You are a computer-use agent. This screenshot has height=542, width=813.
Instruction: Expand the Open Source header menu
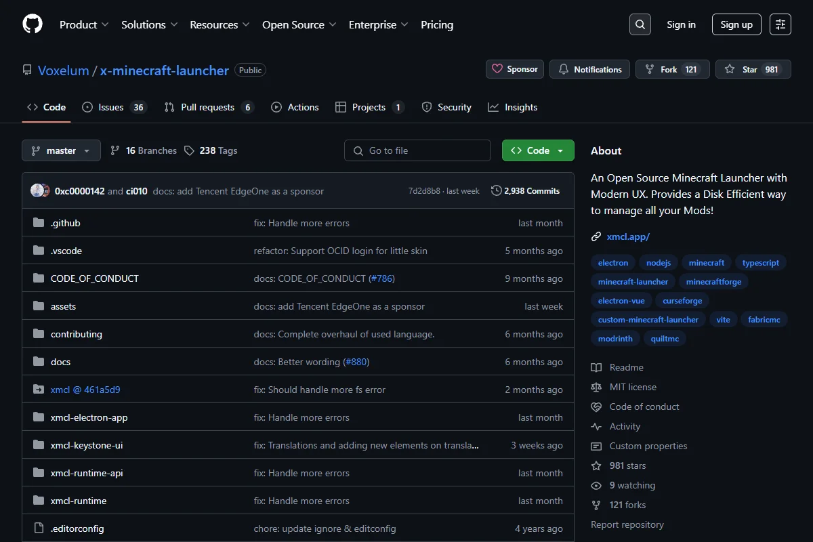(299, 24)
